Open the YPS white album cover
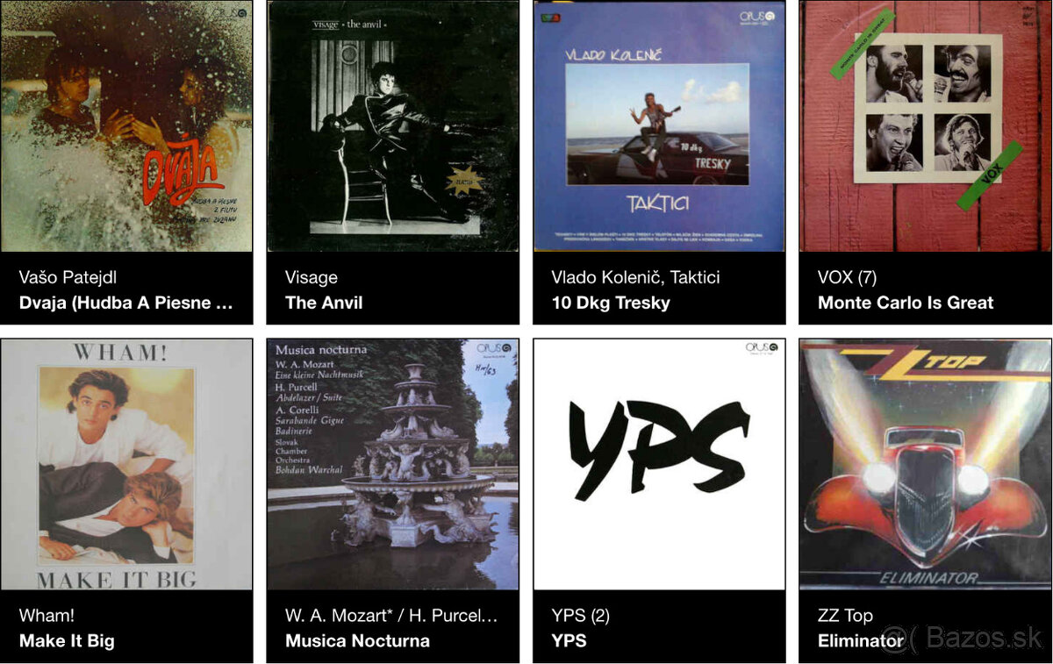Image resolution: width=1053 pixels, height=664 pixels. pos(659,464)
